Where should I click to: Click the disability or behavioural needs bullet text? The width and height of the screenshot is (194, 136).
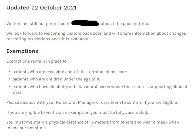point(99,87)
